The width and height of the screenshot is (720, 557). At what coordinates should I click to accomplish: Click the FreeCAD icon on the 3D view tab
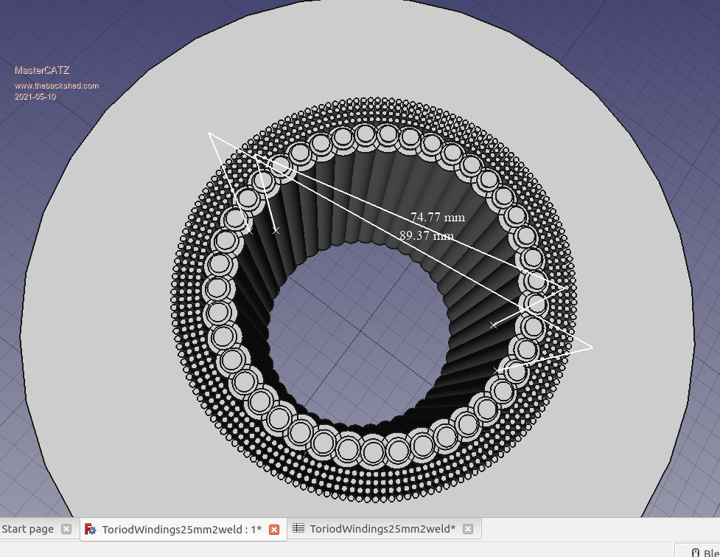91,530
